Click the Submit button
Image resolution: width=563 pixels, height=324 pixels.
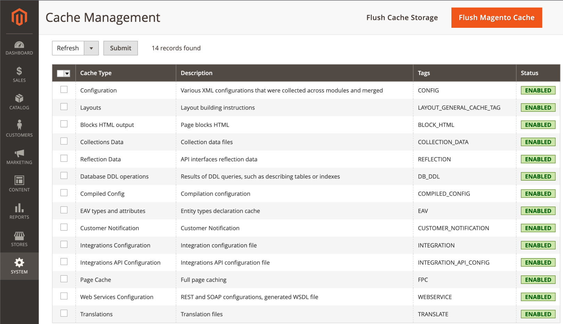coord(121,48)
